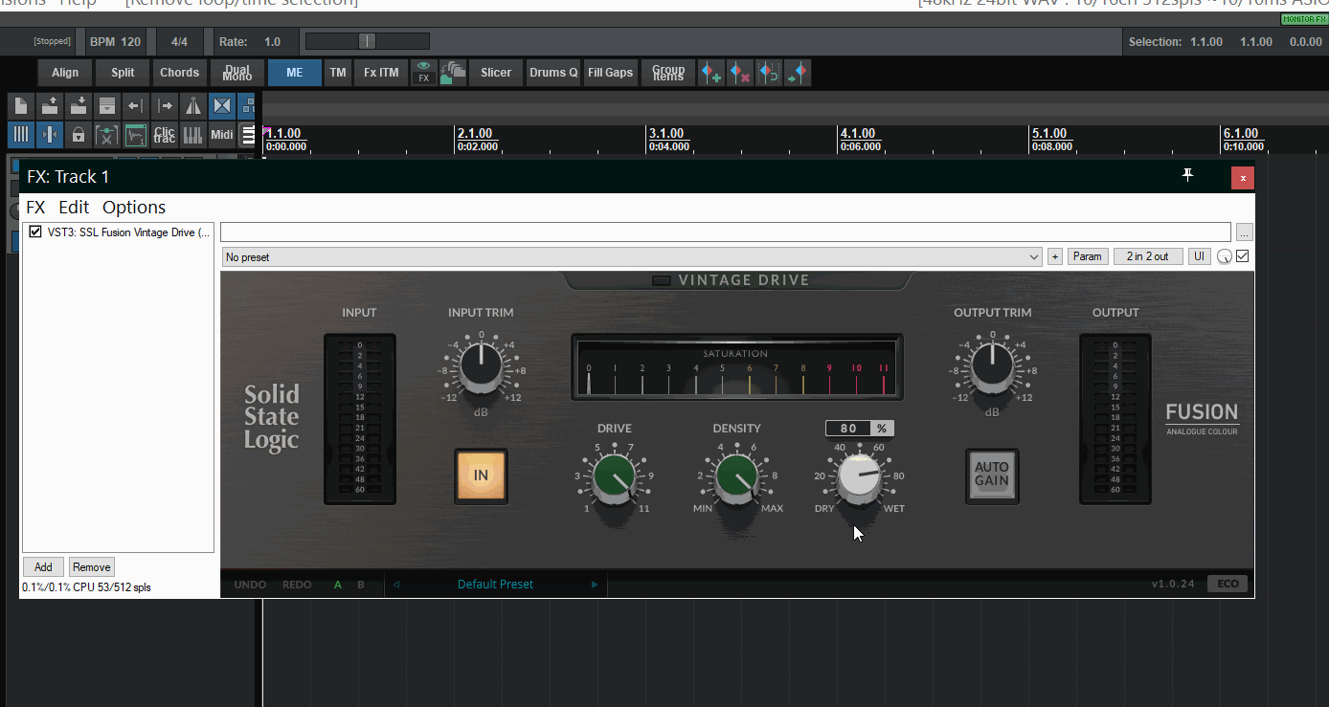Select the B compare slot
Viewport: 1329px width, 707px height.
361,585
